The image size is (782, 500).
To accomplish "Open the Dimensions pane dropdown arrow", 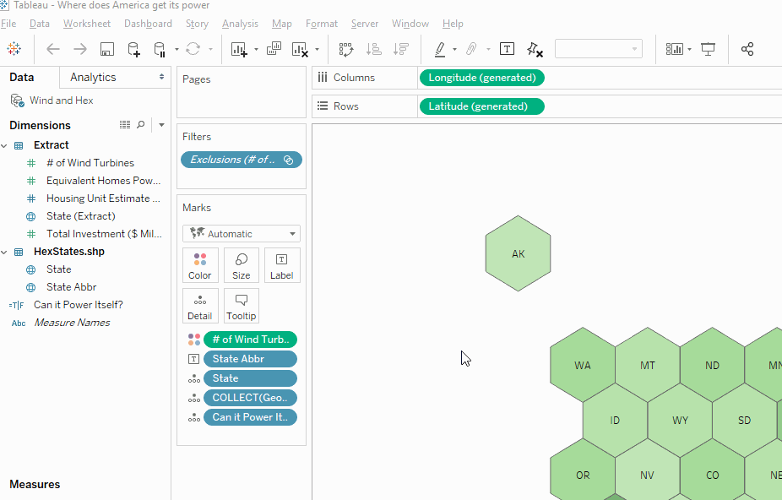I will (161, 125).
